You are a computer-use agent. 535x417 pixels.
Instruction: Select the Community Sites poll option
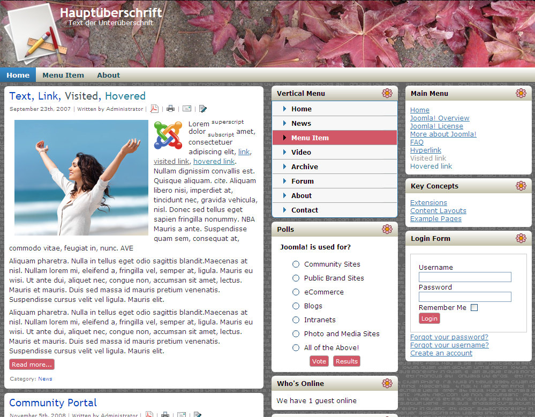(x=296, y=264)
